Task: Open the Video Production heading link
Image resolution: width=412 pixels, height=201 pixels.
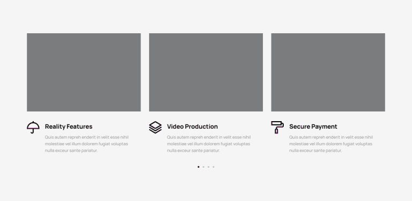Action: click(193, 126)
